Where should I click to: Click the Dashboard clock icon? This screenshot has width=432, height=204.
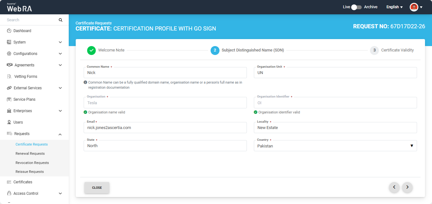(x=9, y=31)
